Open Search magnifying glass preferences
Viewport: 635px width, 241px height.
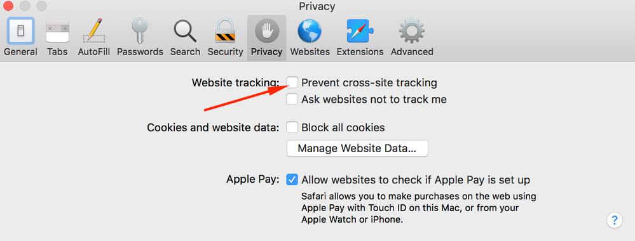tap(185, 37)
